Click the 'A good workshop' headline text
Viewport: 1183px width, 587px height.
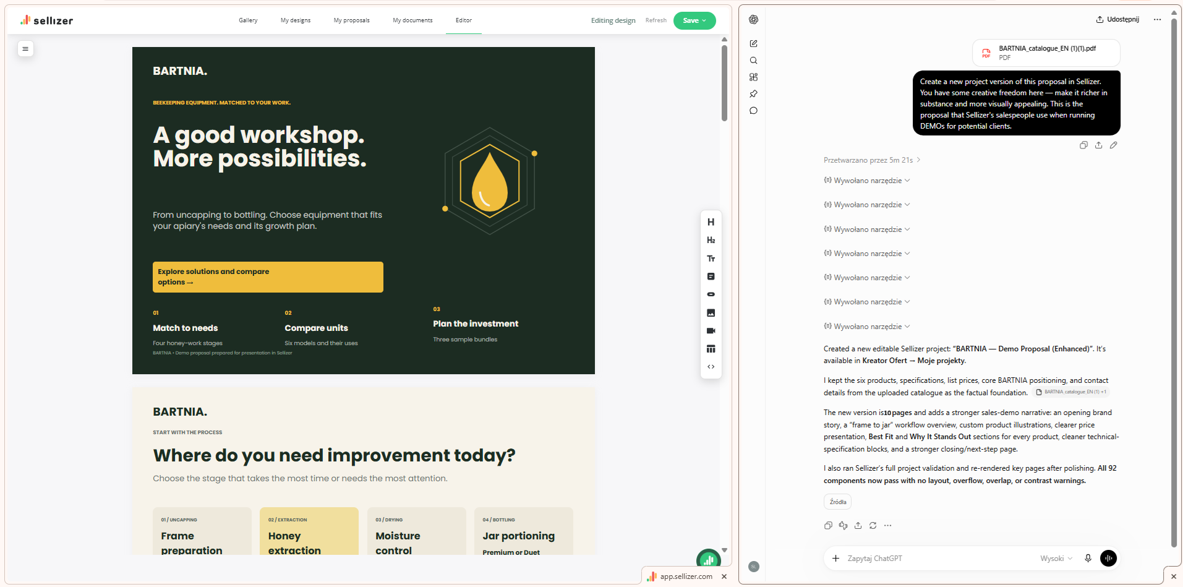(259, 147)
